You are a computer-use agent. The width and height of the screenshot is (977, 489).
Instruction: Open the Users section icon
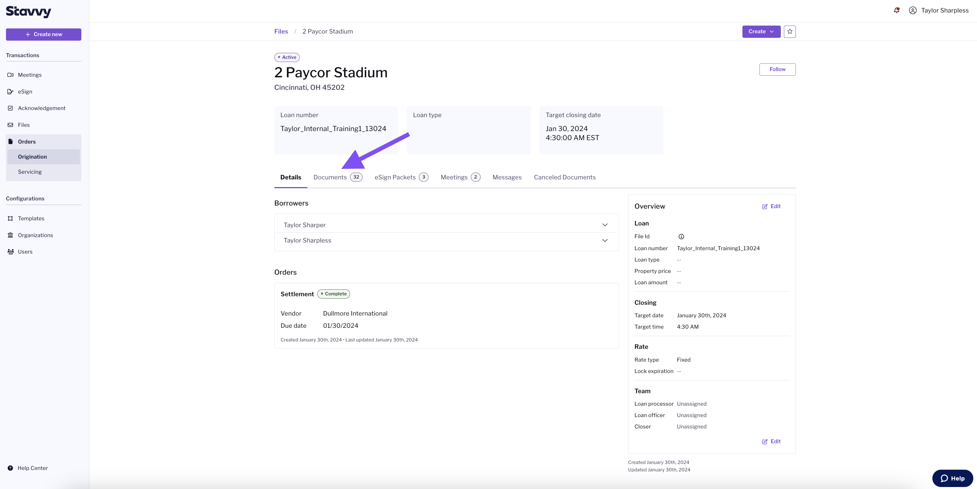tap(10, 252)
